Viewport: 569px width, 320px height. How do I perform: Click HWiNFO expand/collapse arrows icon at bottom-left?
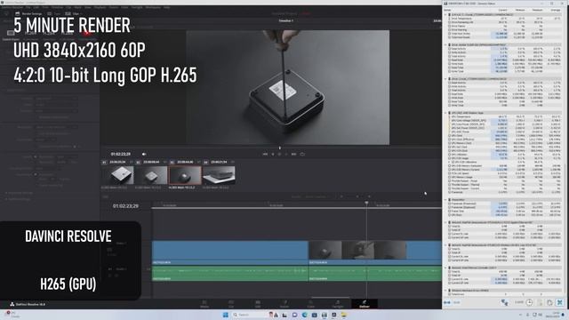click(x=447, y=302)
